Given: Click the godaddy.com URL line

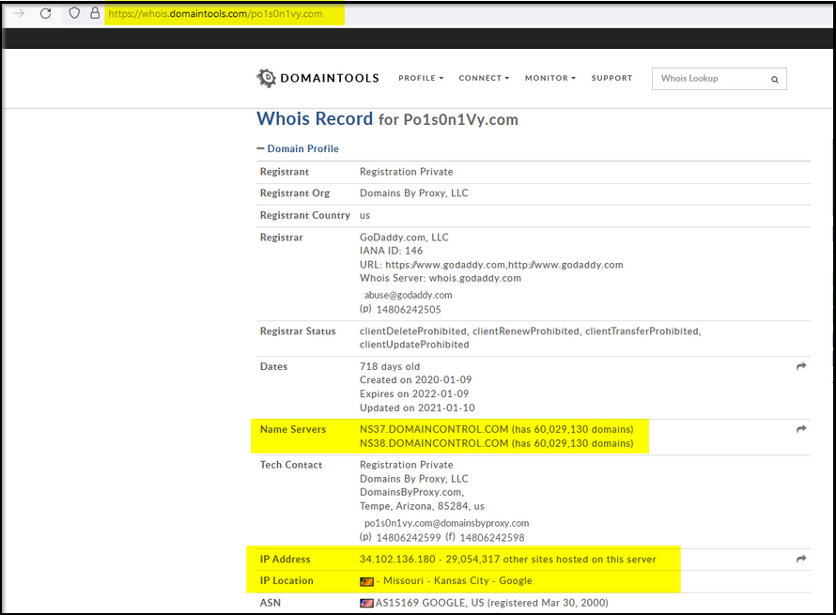Looking at the screenshot, I should [491, 265].
